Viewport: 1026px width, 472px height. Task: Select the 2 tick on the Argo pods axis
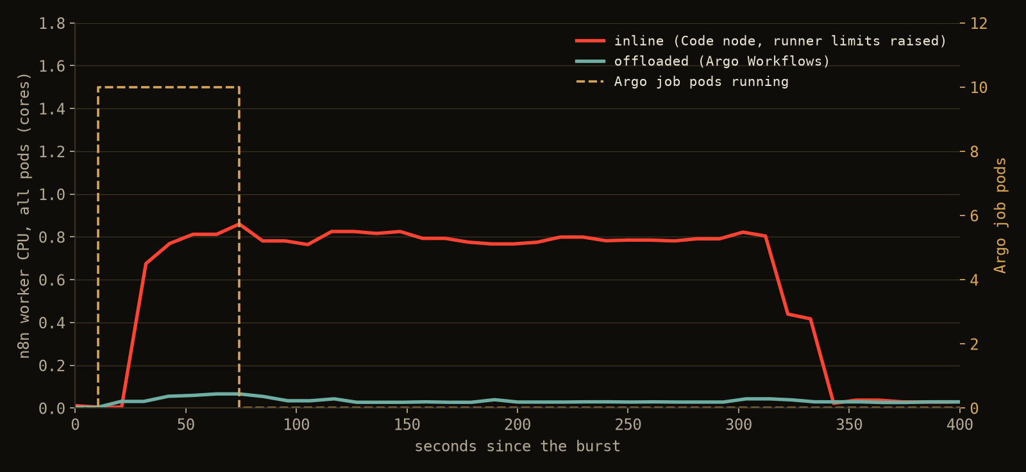click(974, 344)
